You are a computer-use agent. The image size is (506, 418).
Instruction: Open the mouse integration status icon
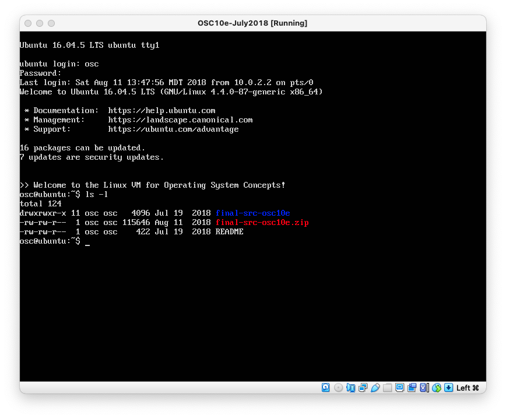pyautogui.click(x=436, y=388)
